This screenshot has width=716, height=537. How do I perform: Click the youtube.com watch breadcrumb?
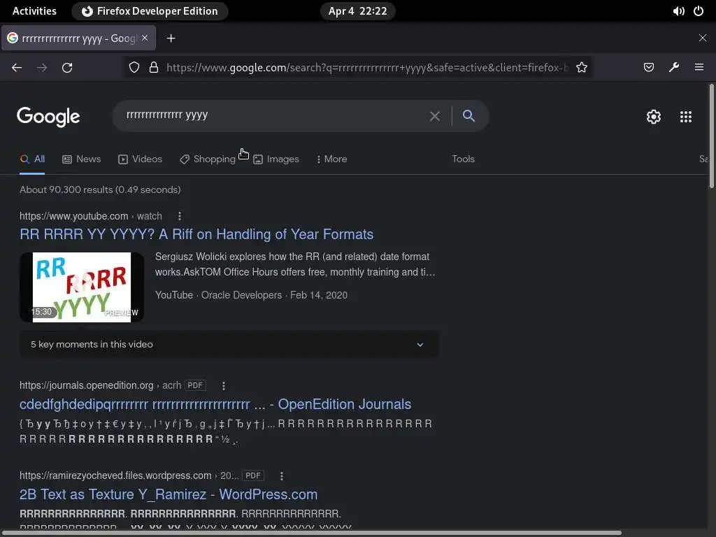[x=91, y=216]
